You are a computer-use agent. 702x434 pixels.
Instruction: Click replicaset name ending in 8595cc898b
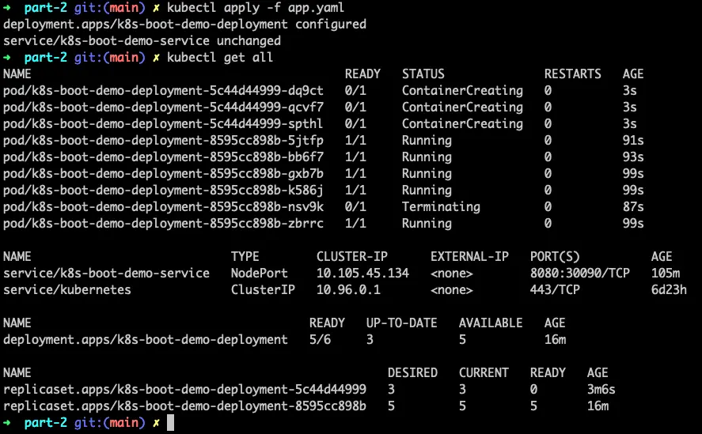pyautogui.click(x=184, y=406)
